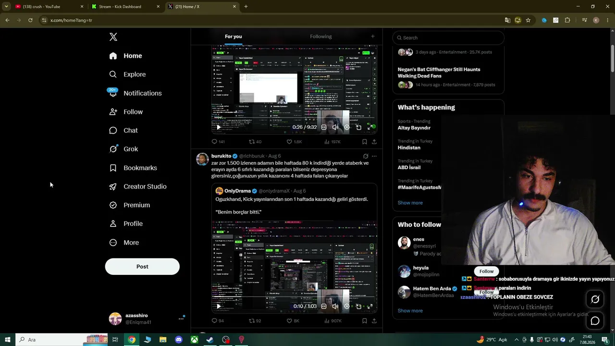Bookmark this page with the address bar star

[528, 20]
